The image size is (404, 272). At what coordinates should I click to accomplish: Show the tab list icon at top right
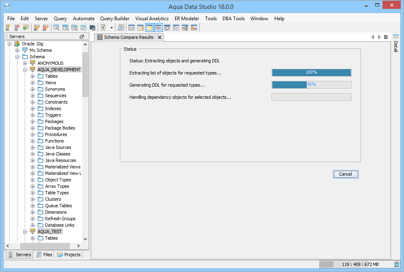[x=386, y=37]
